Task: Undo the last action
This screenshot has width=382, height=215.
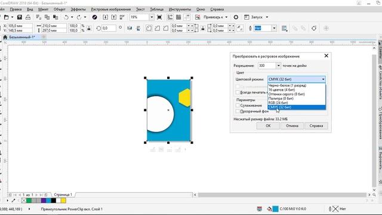Action: 66,17
